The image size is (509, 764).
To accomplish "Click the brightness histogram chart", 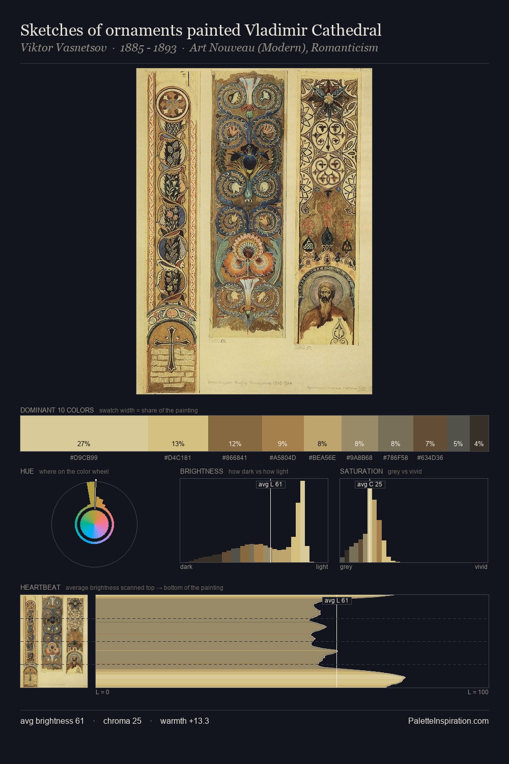I will 254,521.
